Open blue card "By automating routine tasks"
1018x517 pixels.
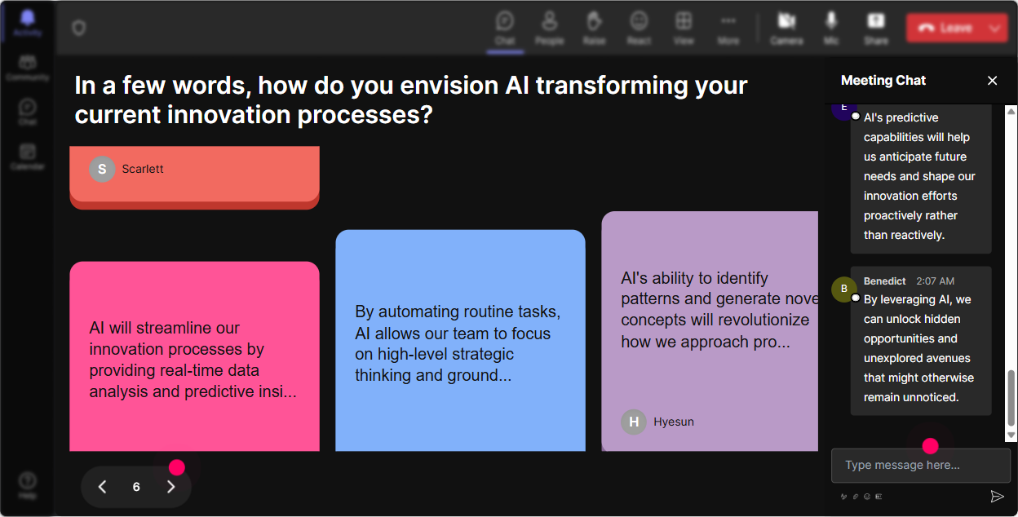click(460, 340)
